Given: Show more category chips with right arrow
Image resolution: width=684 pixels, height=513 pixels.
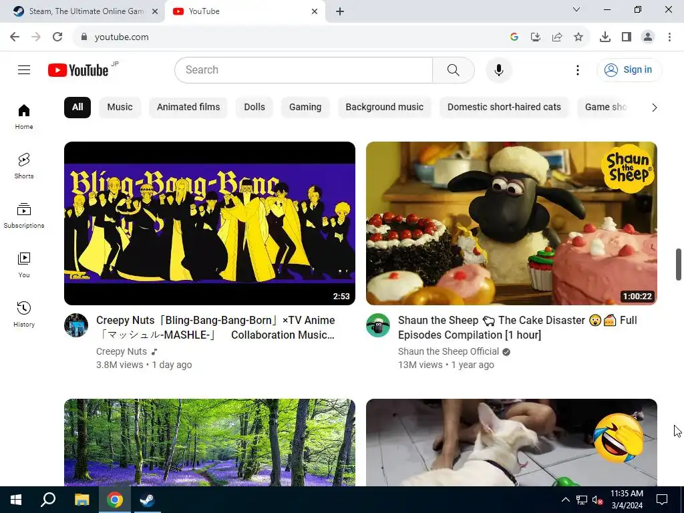Looking at the screenshot, I should [x=654, y=108].
